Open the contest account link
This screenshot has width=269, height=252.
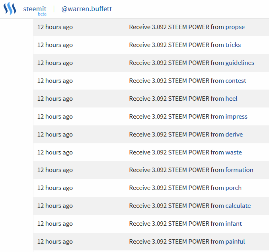(x=236, y=81)
